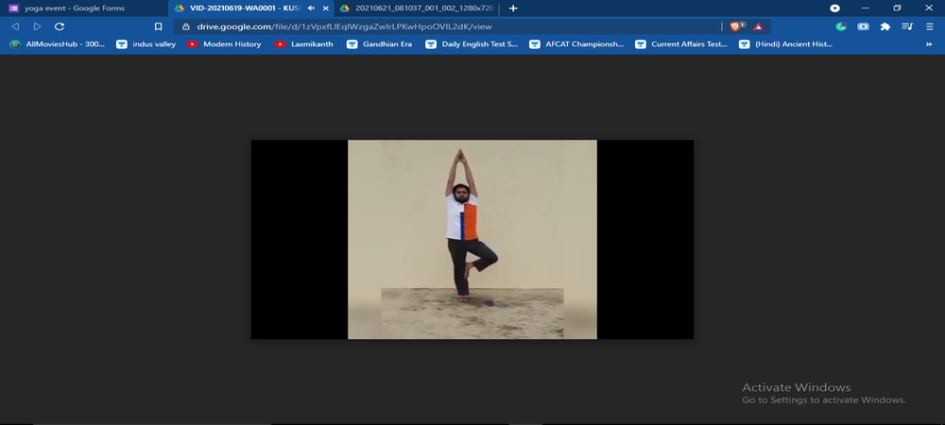Viewport: 945px width, 425px height.
Task: Click the Brave Shields lion icon
Action: (737, 26)
